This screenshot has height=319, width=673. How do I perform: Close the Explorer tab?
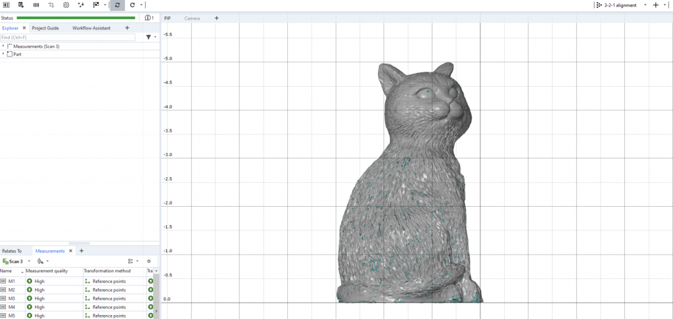pyautogui.click(x=24, y=28)
